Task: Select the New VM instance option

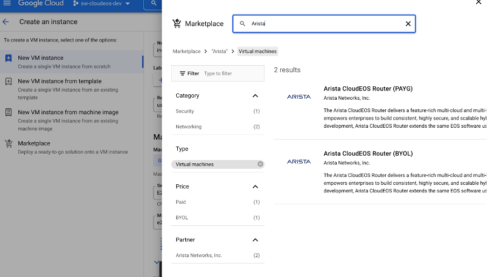Action: coord(72,62)
